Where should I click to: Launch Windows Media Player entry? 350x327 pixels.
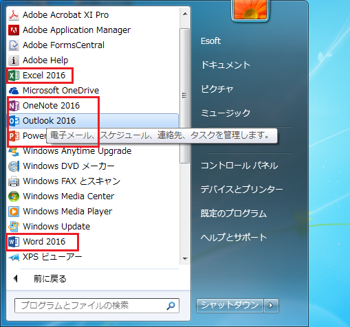tap(67, 212)
